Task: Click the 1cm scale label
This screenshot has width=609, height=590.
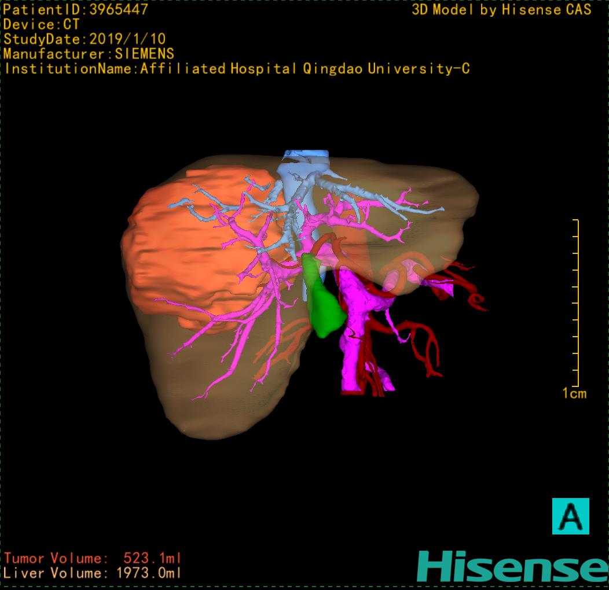Action: (x=574, y=394)
